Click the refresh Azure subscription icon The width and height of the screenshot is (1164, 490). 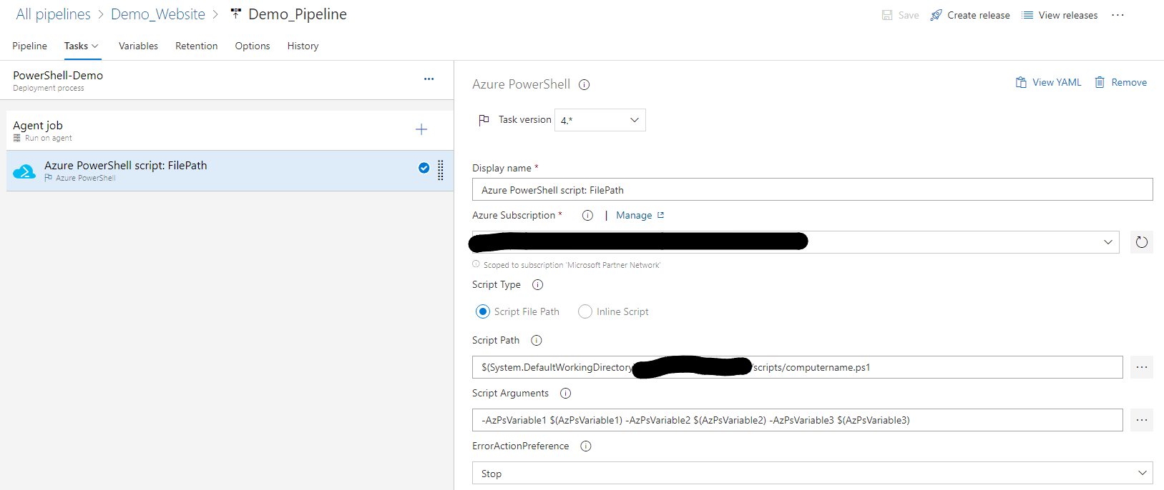1141,242
